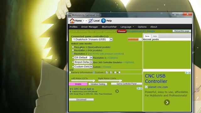
Task: Toggle LED checkbox 1
Action: tap(107, 73)
